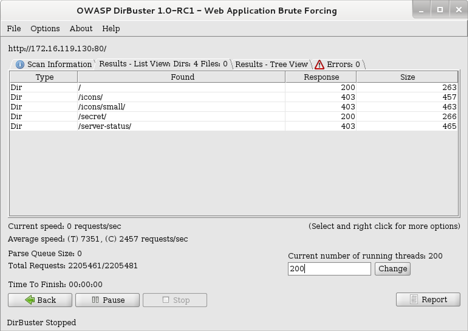Minimize the DirBuster window

[x=422, y=10]
